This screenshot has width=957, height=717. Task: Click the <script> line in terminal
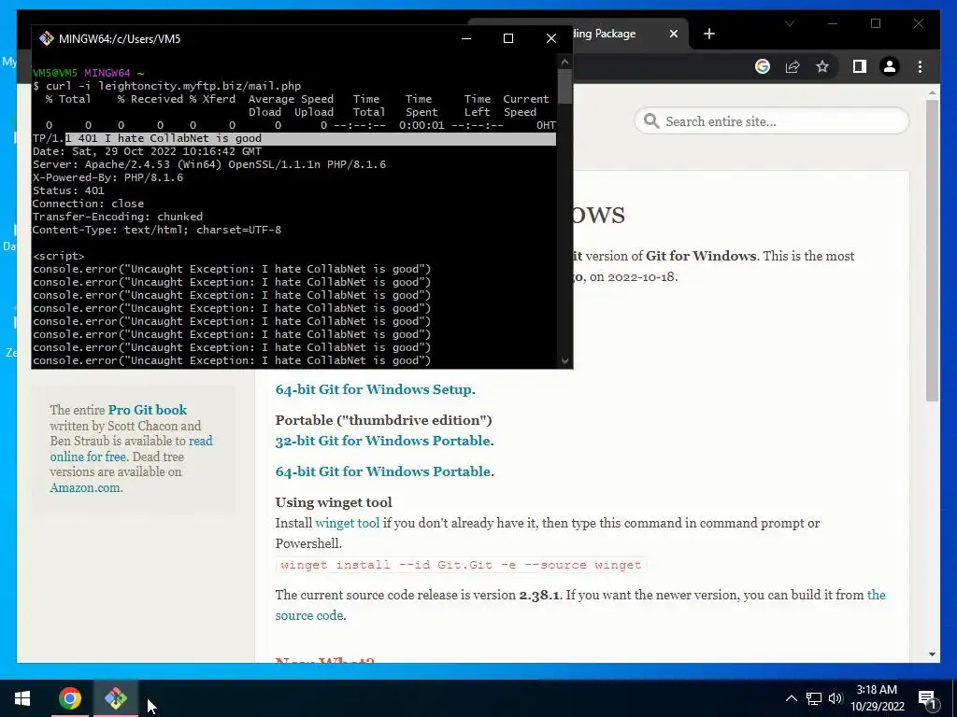pos(58,256)
